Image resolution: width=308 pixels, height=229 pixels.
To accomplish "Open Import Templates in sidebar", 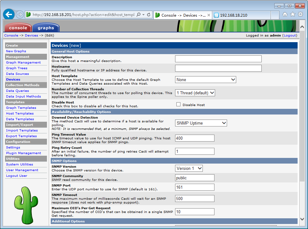I will point(22,130).
